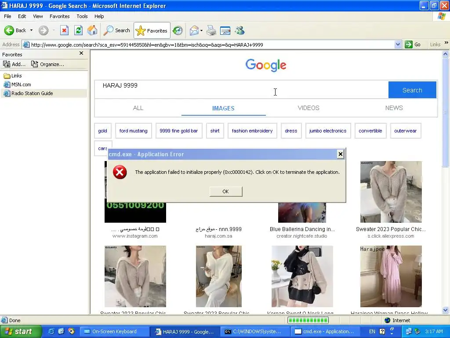Screen dimensions: 450x338
Task: Open the Search toolbar button
Action: pyautogui.click(x=117, y=30)
